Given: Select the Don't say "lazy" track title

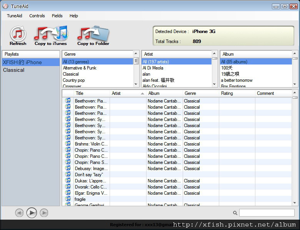Looking at the screenshot, I should tap(89, 175).
